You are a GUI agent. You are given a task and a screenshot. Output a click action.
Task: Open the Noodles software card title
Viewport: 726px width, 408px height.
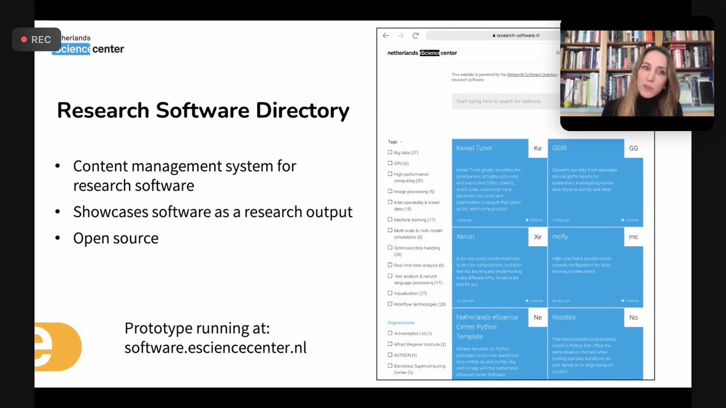click(x=564, y=317)
